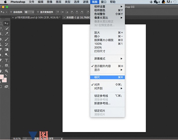Close the 未标题-1 document tab
This screenshot has height=140, width=178.
pyautogui.click(x=64, y=18)
